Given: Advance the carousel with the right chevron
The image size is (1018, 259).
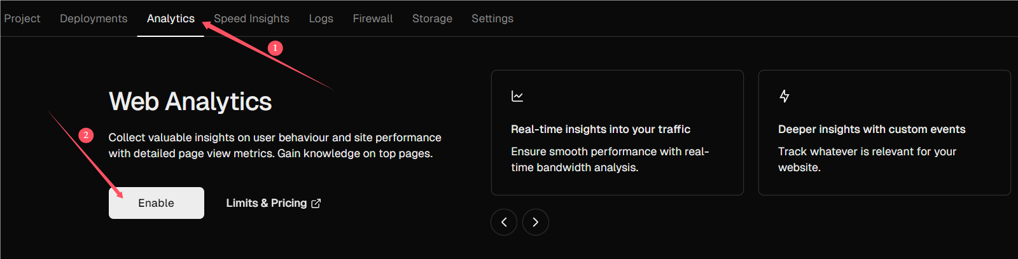Looking at the screenshot, I should [x=536, y=222].
